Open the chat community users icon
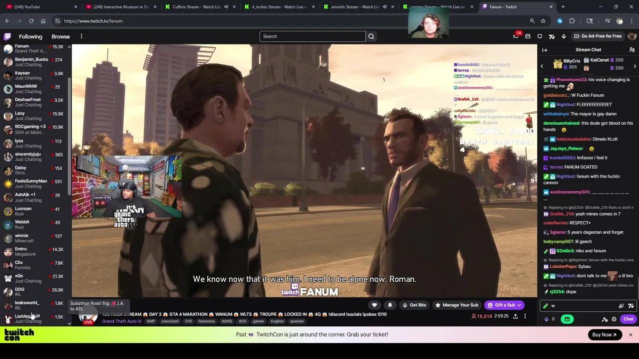The width and height of the screenshot is (639, 359). coord(632,50)
